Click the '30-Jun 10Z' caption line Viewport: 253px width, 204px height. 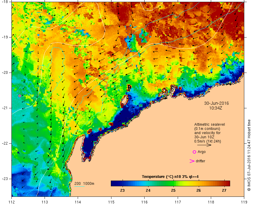204,137
